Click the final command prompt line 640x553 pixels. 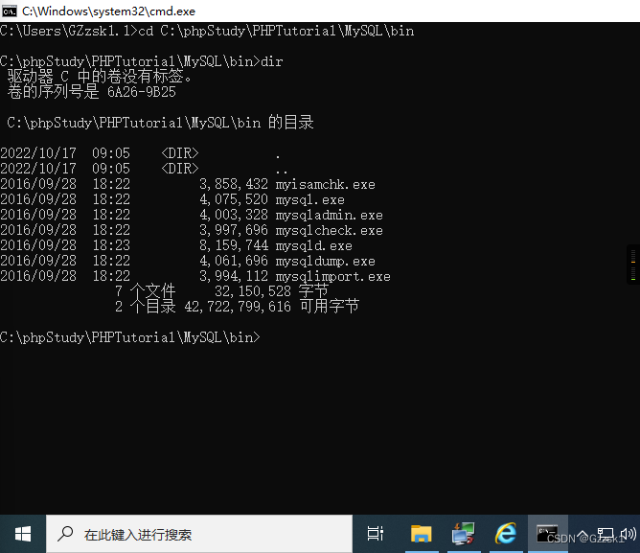click(x=129, y=337)
